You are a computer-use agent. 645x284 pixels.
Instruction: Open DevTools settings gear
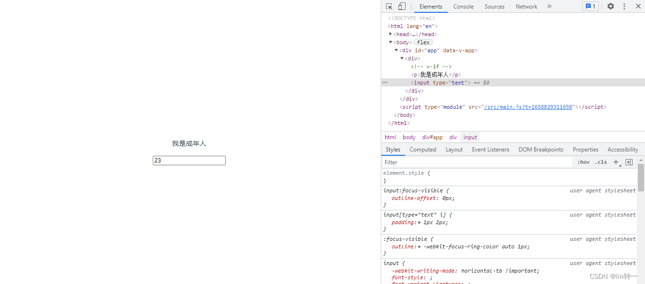click(x=611, y=6)
